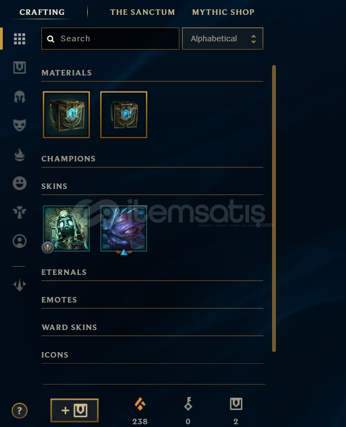Open the Alphabetical sort dropdown

coord(222,39)
